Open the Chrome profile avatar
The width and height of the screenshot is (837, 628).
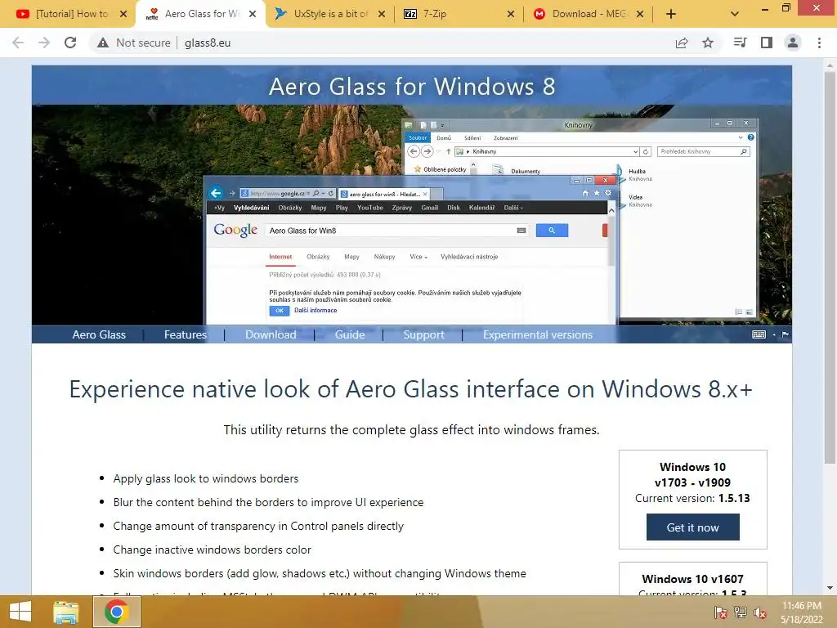tap(793, 43)
